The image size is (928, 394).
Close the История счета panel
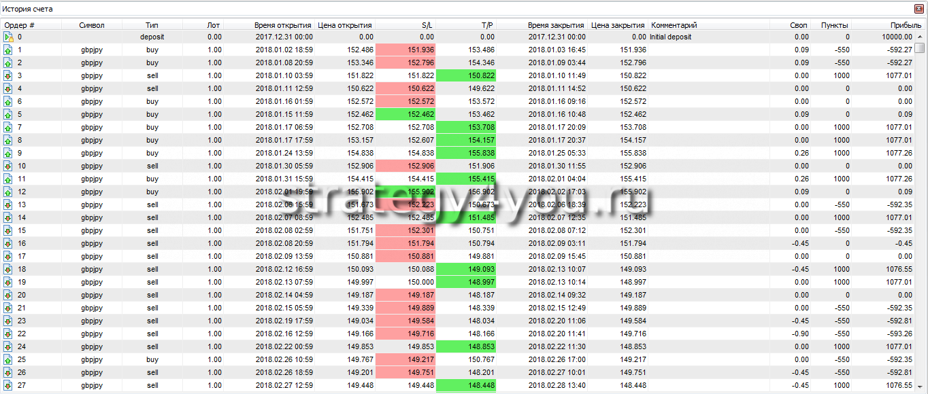[919, 10]
